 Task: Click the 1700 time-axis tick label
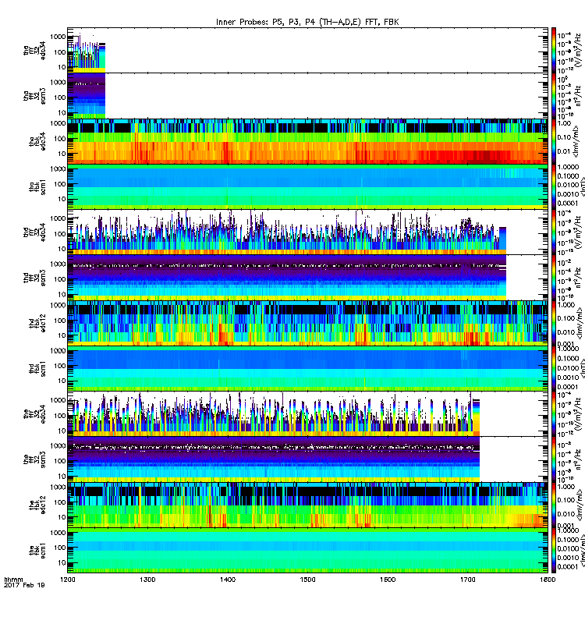(x=467, y=580)
